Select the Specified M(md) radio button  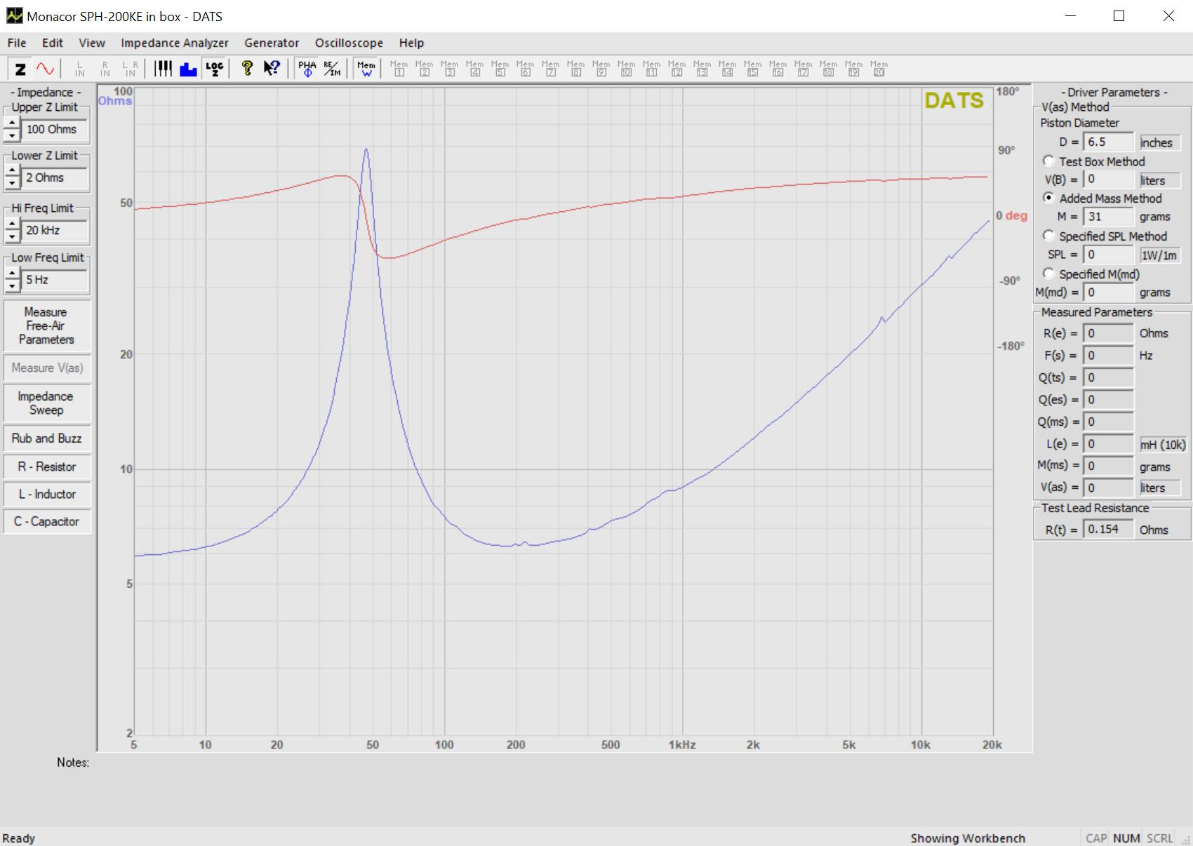pos(1048,274)
